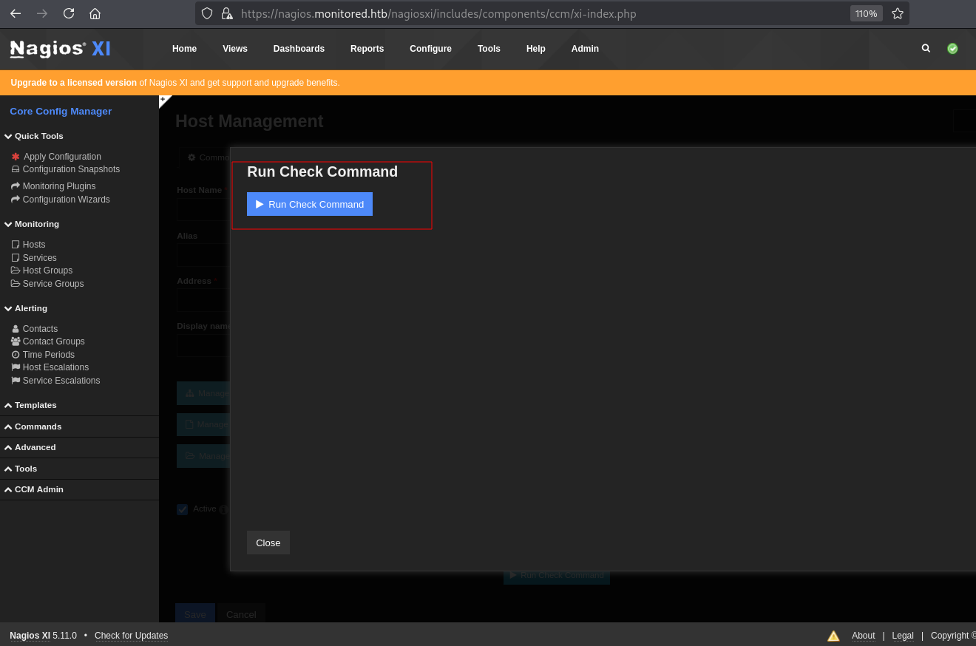Expand the Templates section
Image resolution: width=976 pixels, height=646 pixels.
coord(30,405)
